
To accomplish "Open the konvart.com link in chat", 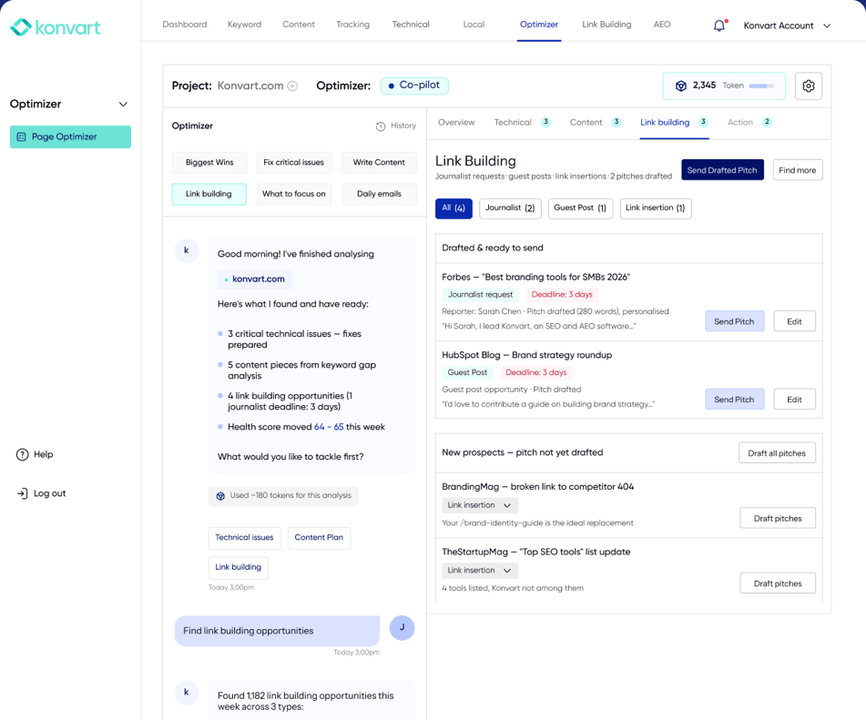I will tap(255, 279).
